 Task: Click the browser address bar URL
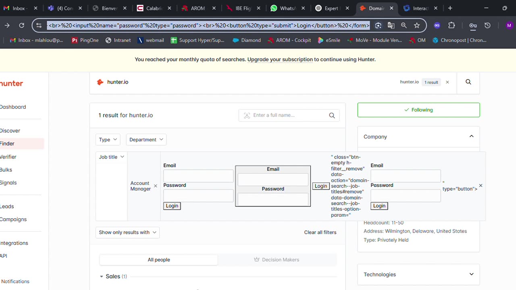point(208,25)
